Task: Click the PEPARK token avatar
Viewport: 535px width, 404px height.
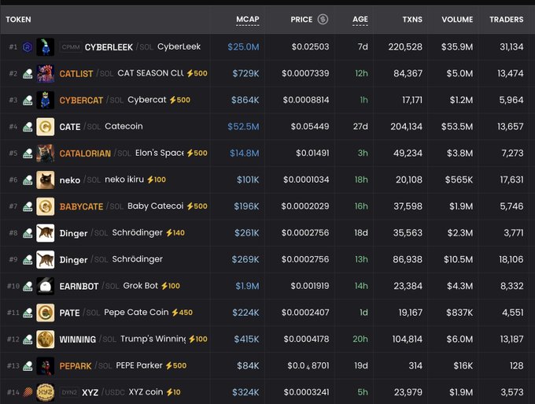Action: pyautogui.click(x=45, y=365)
